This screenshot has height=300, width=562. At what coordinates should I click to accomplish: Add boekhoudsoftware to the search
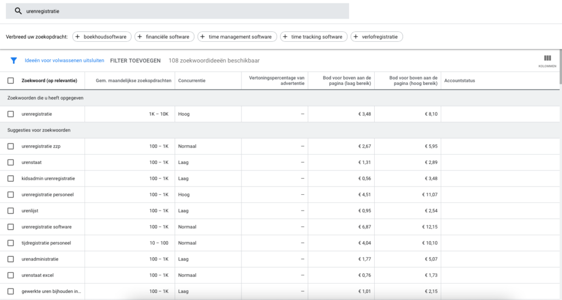pyautogui.click(x=102, y=37)
